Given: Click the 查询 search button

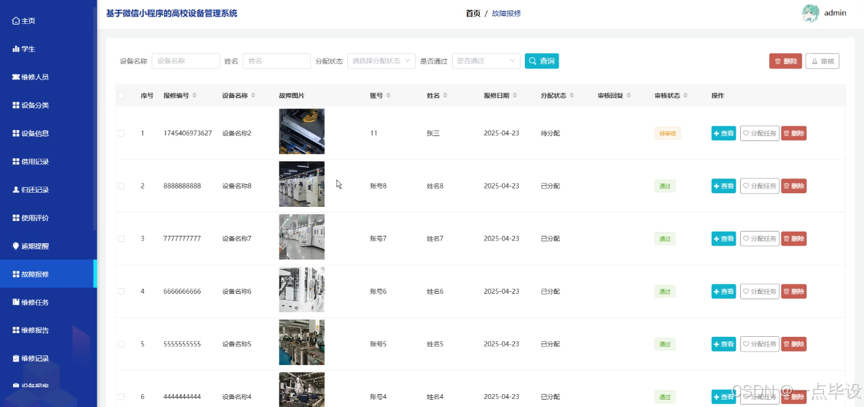Looking at the screenshot, I should pos(541,61).
